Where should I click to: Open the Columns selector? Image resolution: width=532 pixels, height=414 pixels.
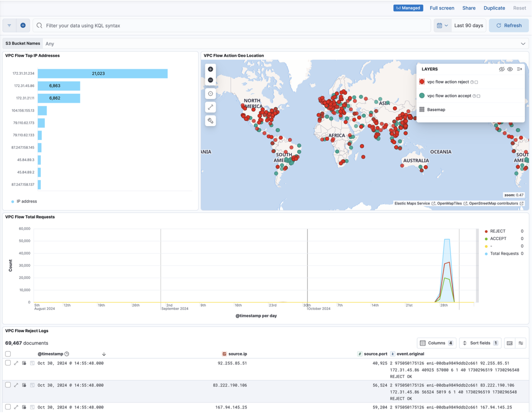(436, 343)
